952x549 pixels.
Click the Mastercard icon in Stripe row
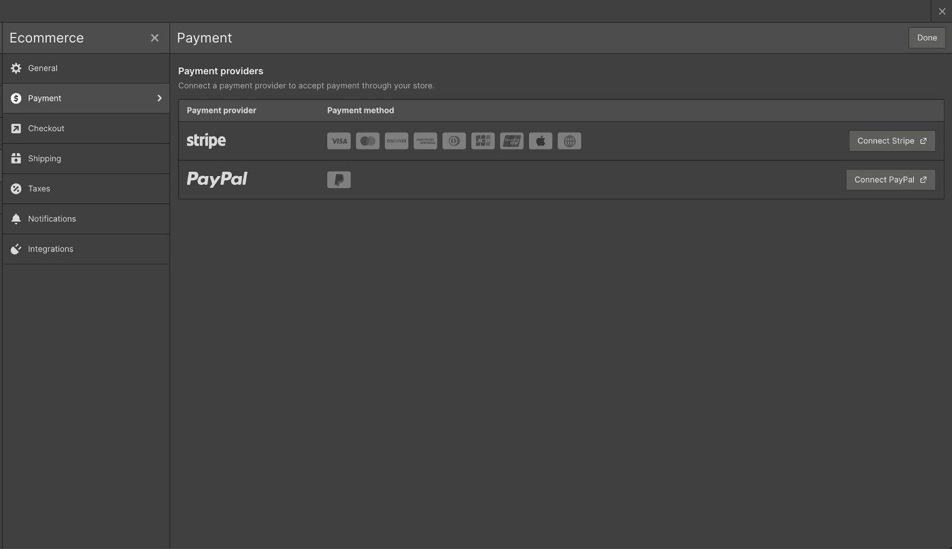tap(367, 140)
